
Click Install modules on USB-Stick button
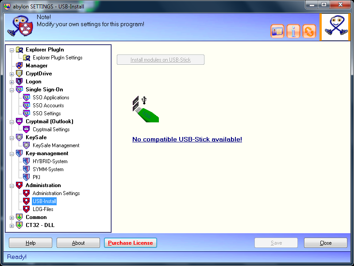click(161, 60)
